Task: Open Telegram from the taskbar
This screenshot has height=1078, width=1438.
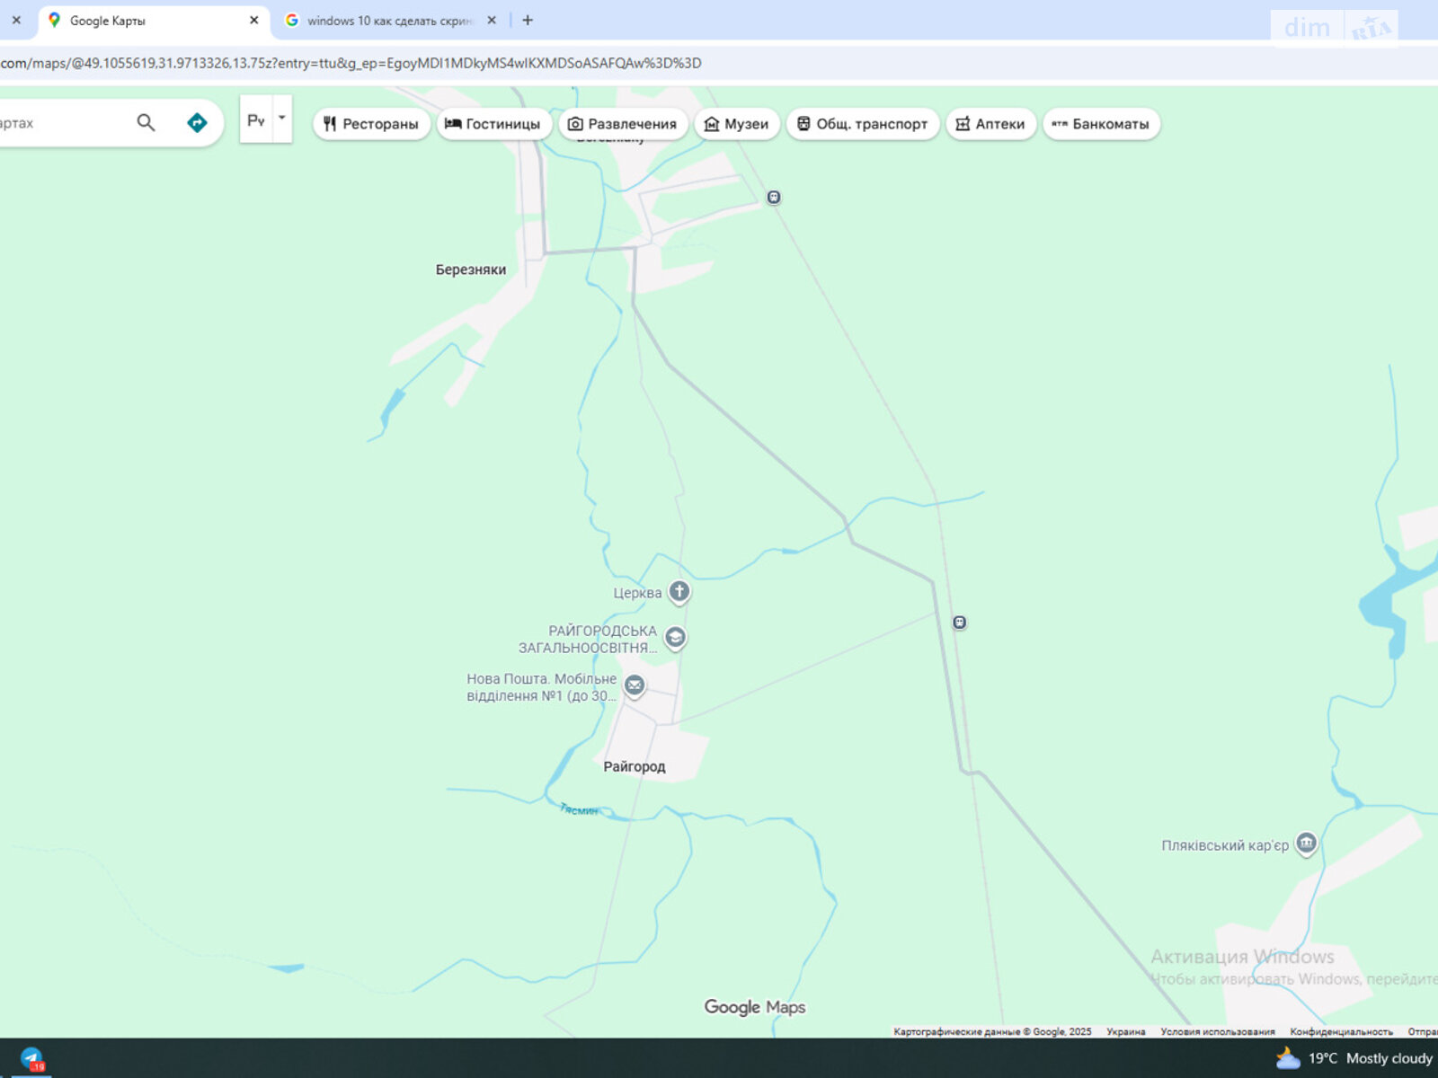Action: pyautogui.click(x=32, y=1058)
